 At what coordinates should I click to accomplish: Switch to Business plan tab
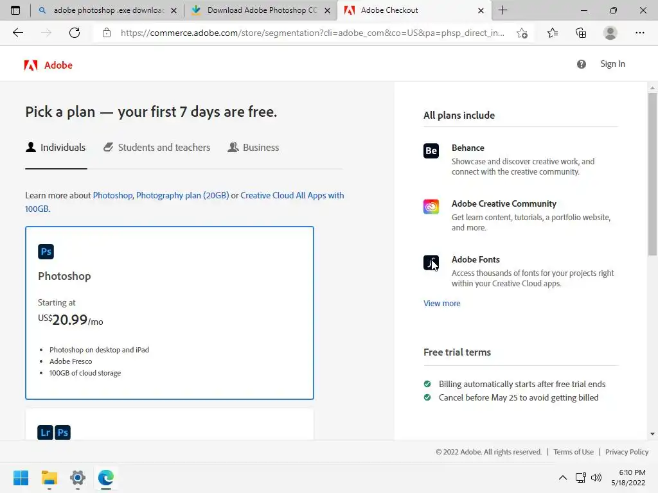[253, 148]
